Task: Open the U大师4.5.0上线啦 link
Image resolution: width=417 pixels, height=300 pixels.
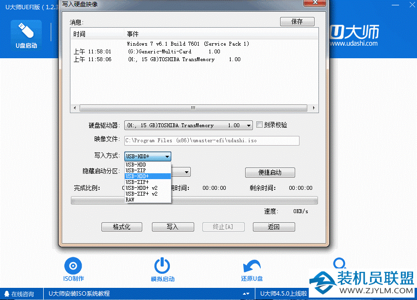Action: click(x=284, y=294)
